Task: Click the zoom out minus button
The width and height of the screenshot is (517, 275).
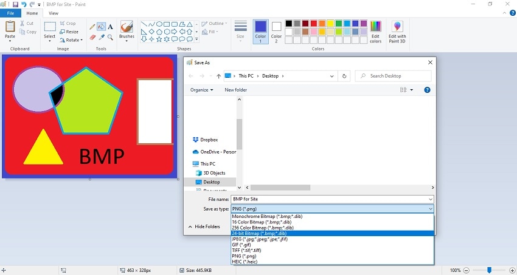Action: click(467, 270)
